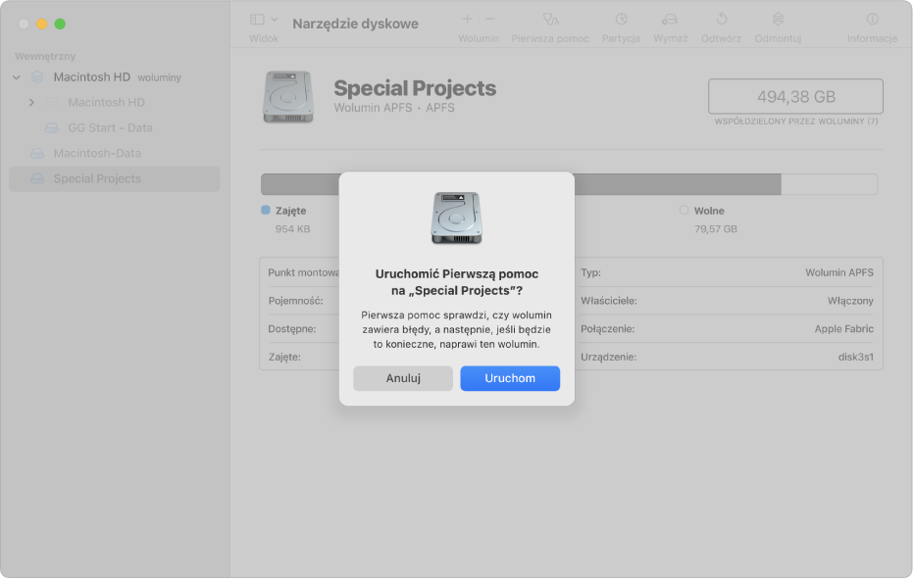Open the Widok sidebar view dropdown
The height and width of the screenshot is (581, 913).
(263, 20)
